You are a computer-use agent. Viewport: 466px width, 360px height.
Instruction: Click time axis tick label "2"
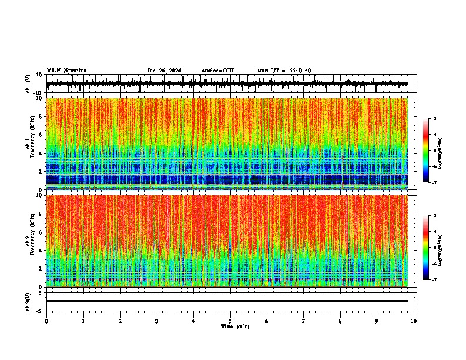point(120,321)
